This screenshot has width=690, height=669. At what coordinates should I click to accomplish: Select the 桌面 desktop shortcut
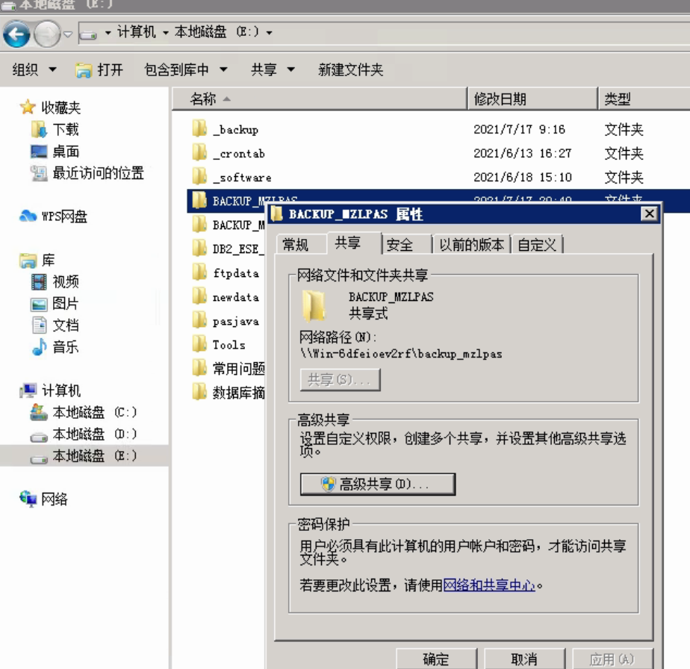click(x=65, y=152)
